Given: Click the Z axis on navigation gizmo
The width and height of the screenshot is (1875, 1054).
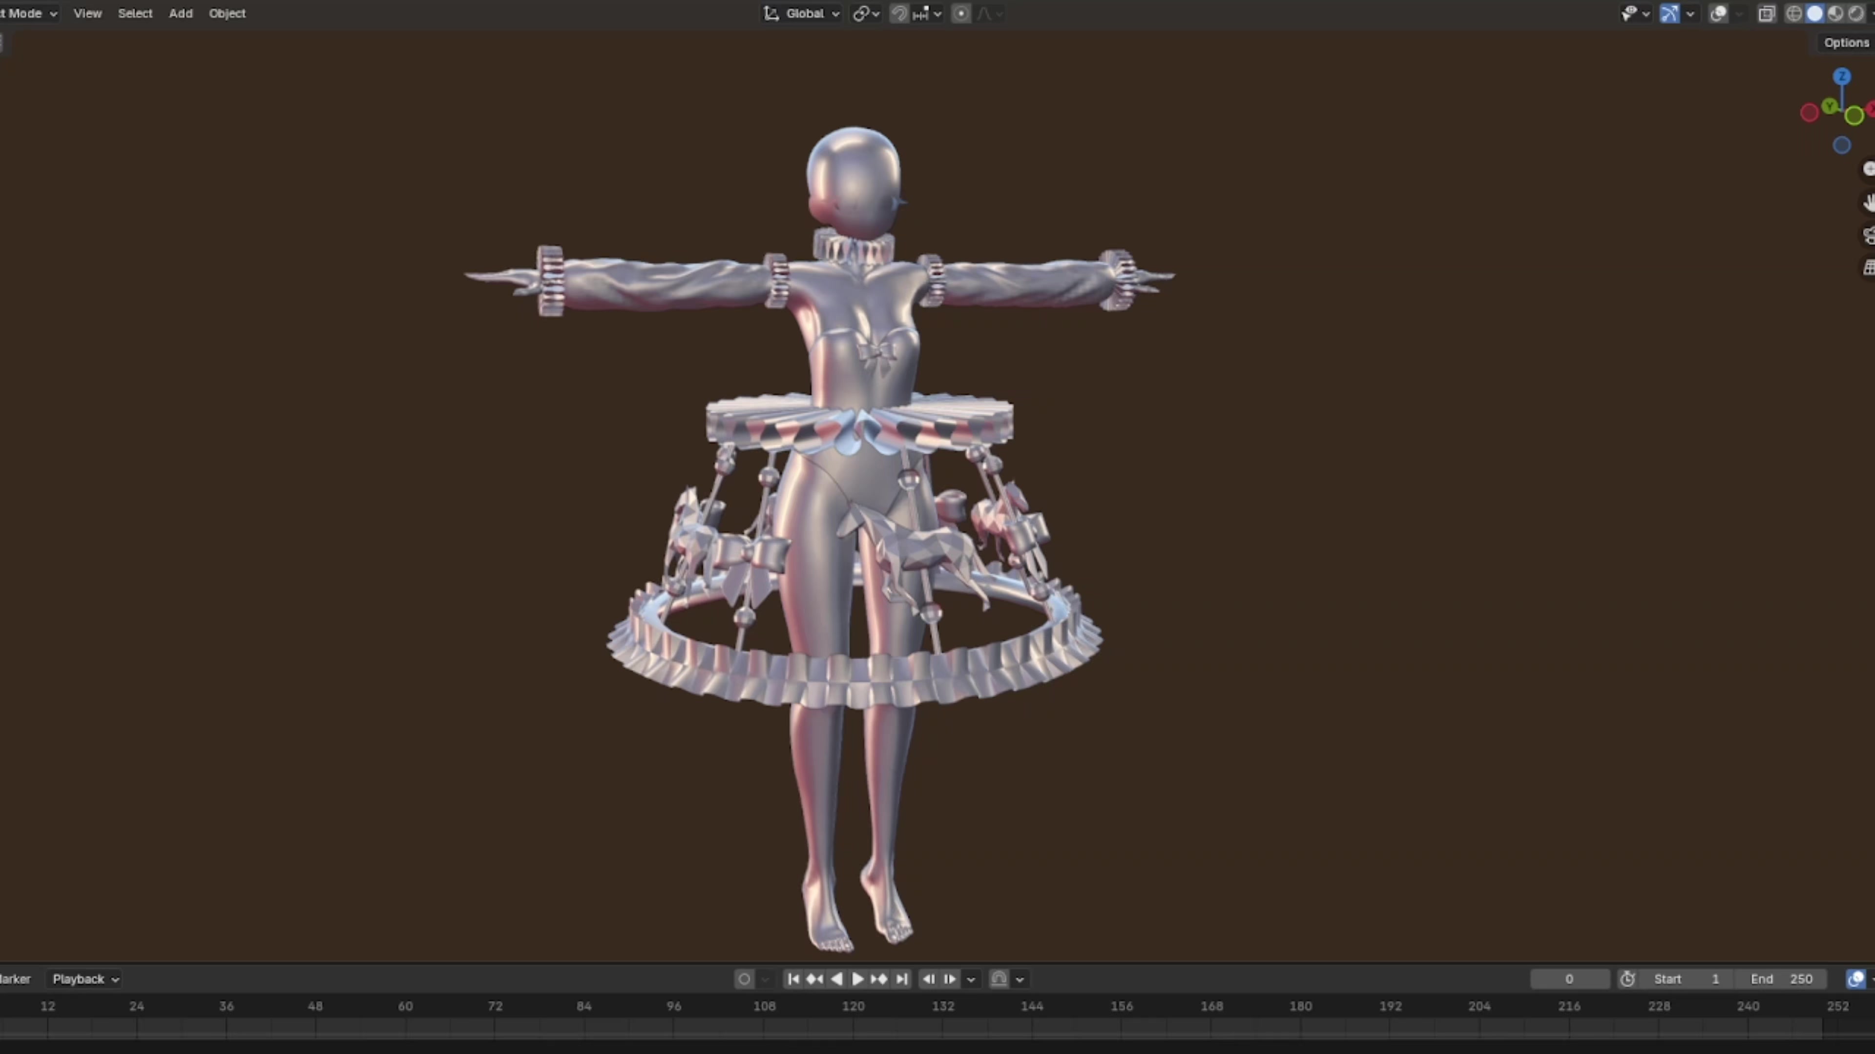Looking at the screenshot, I should pos(1841,77).
